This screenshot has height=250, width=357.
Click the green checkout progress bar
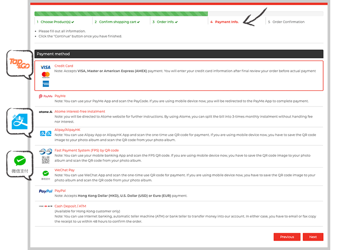[x=121, y=14]
